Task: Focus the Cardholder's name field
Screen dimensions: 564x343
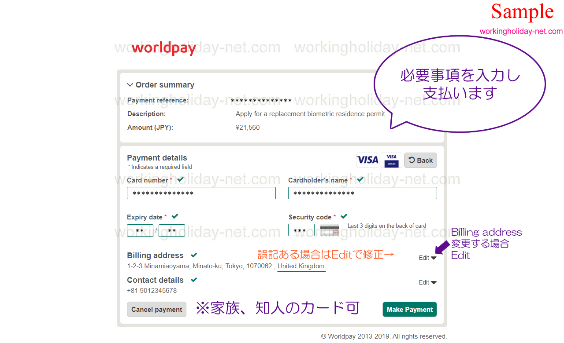Action: click(363, 193)
